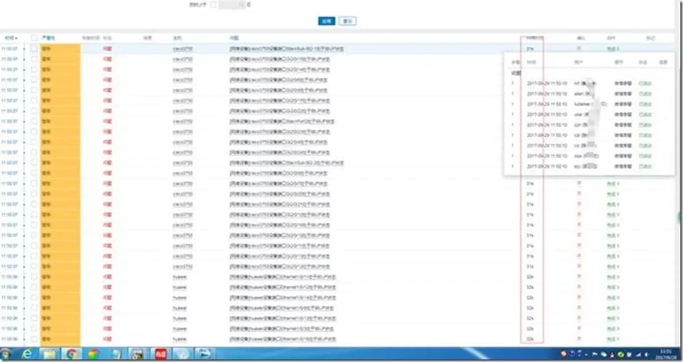The image size is (683, 362).
Task: Toggle the filter checkbox above the apply button
Action: pyautogui.click(x=213, y=5)
